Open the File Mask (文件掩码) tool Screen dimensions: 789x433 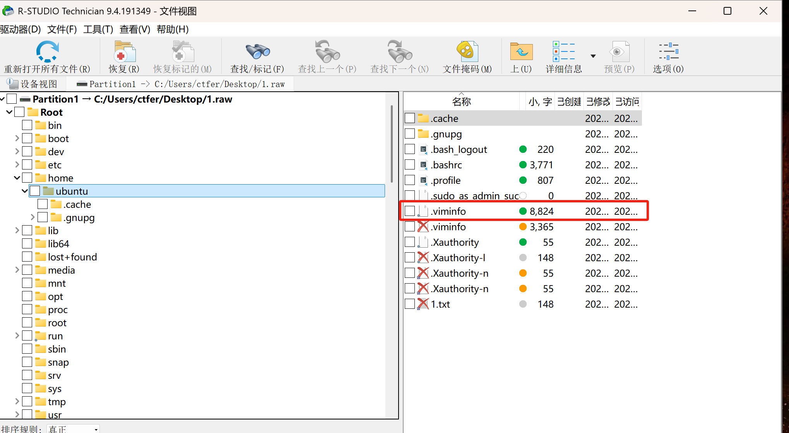click(x=467, y=52)
